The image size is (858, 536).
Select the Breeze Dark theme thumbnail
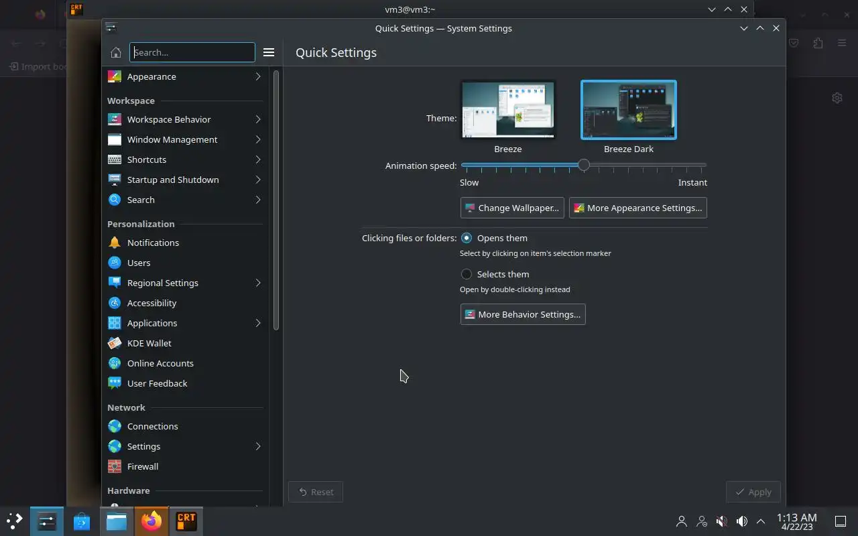coord(629,110)
